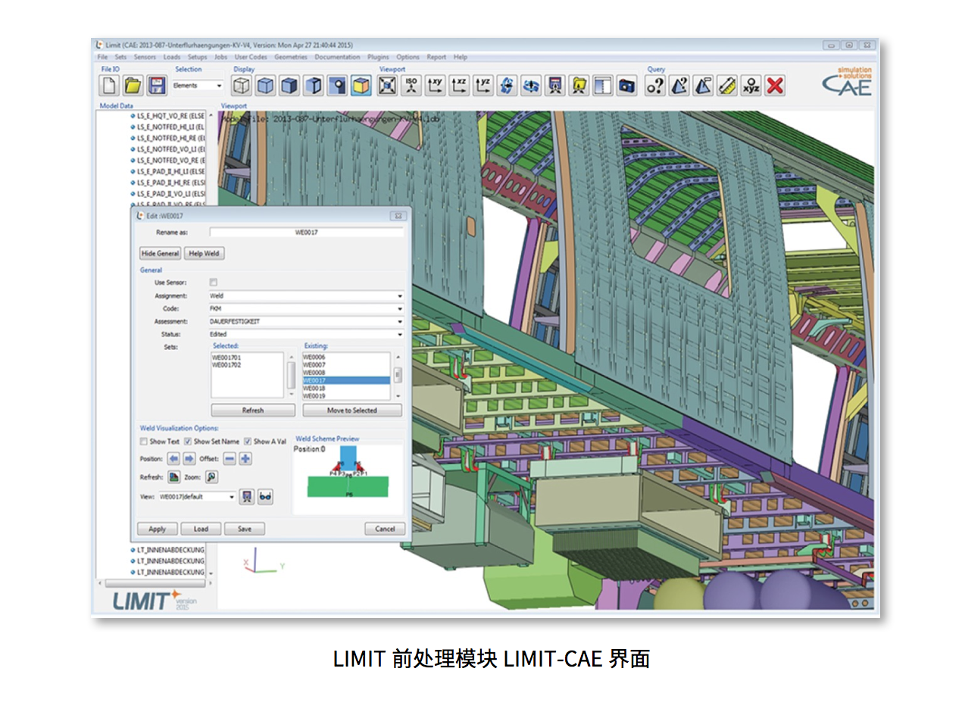Open the Geometries menu

pos(291,57)
